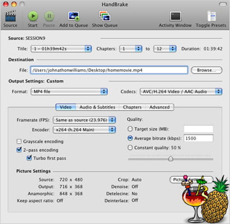Select Target size (MB) radio button
Viewport: 230px width, 224px height.
[x=130, y=129]
